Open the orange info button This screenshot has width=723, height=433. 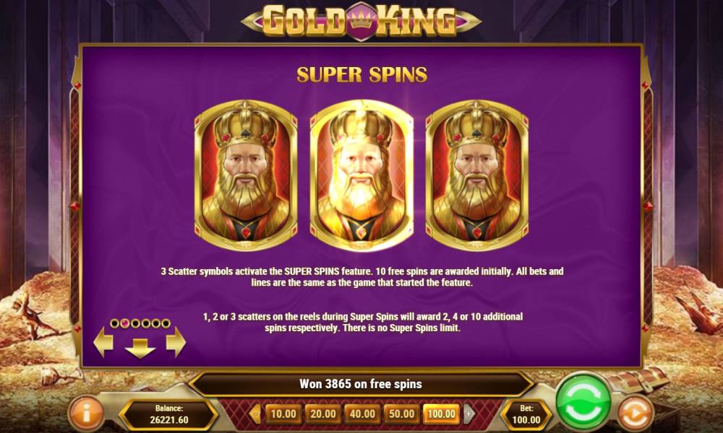tap(86, 413)
